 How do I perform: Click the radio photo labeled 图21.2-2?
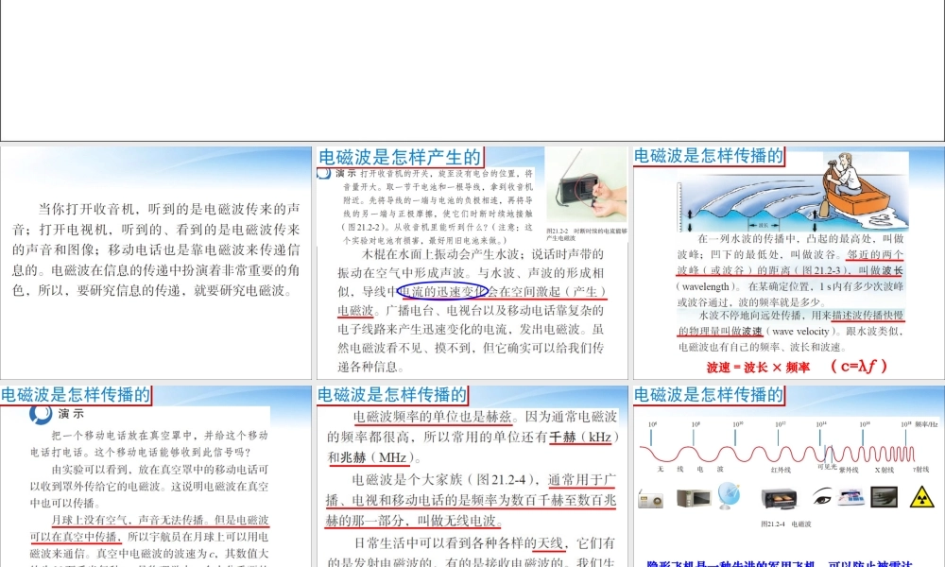pos(584,193)
